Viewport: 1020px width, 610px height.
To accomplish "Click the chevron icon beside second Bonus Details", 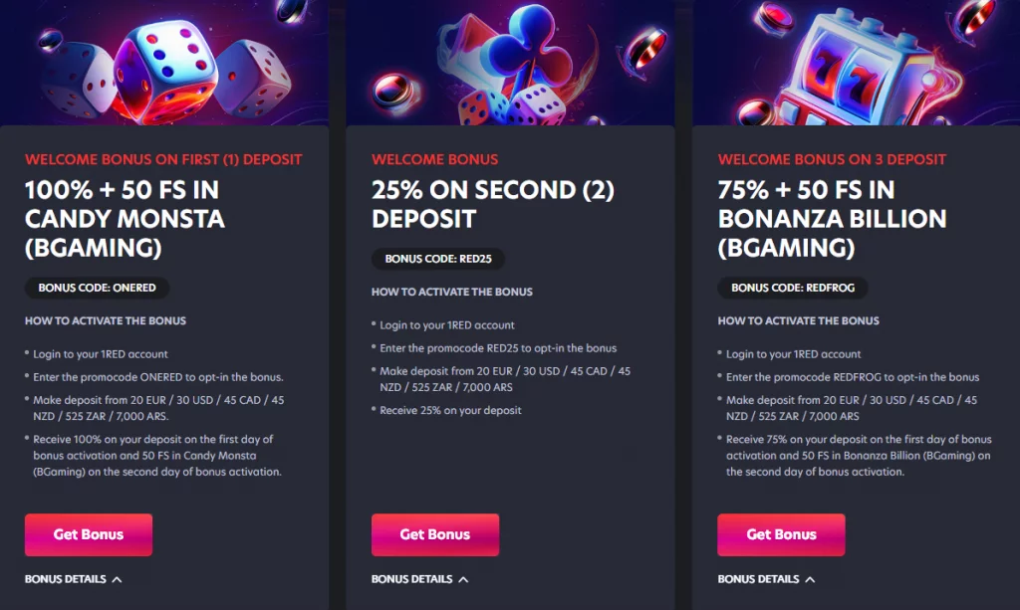I will point(464,579).
